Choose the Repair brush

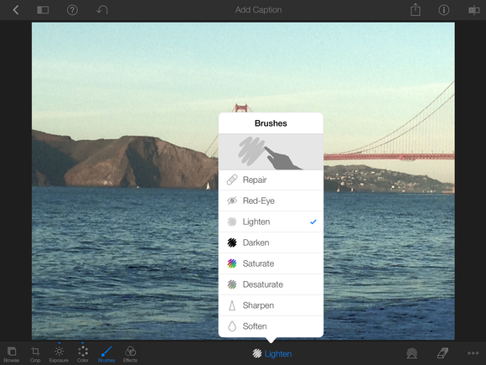271,180
